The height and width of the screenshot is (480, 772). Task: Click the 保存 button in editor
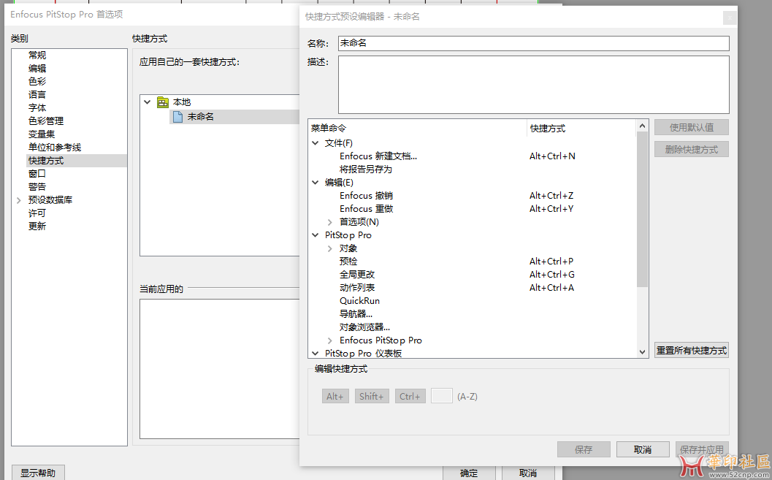584,449
